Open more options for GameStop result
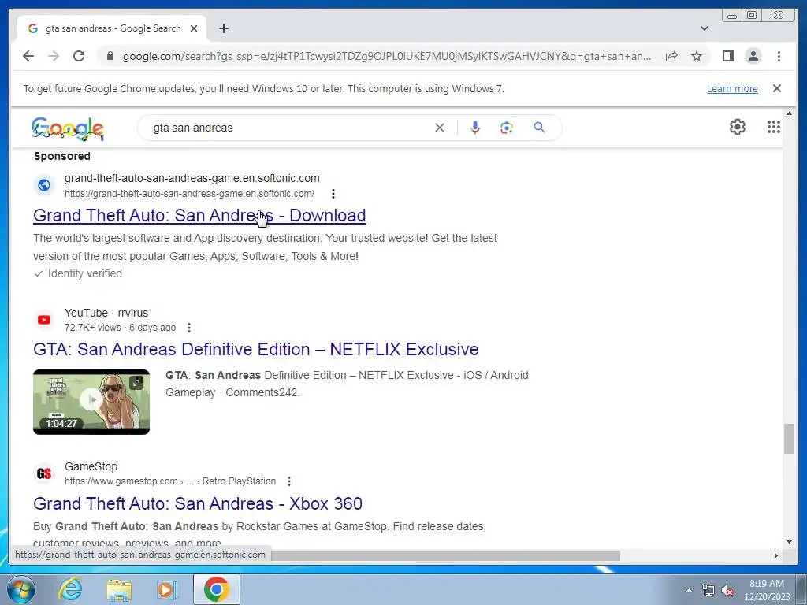Screen dimensions: 807x605 pyautogui.click(x=289, y=481)
